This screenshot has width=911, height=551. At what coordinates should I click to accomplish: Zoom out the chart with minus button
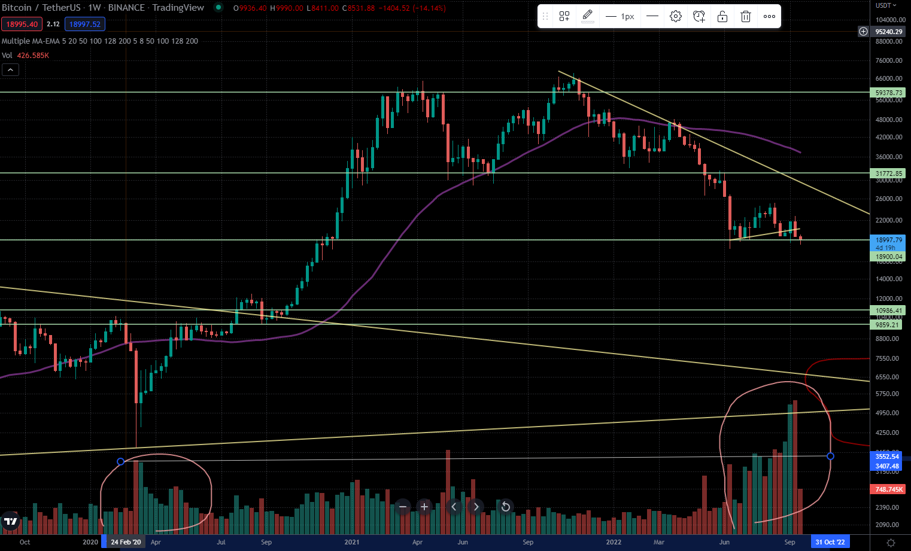[403, 507]
